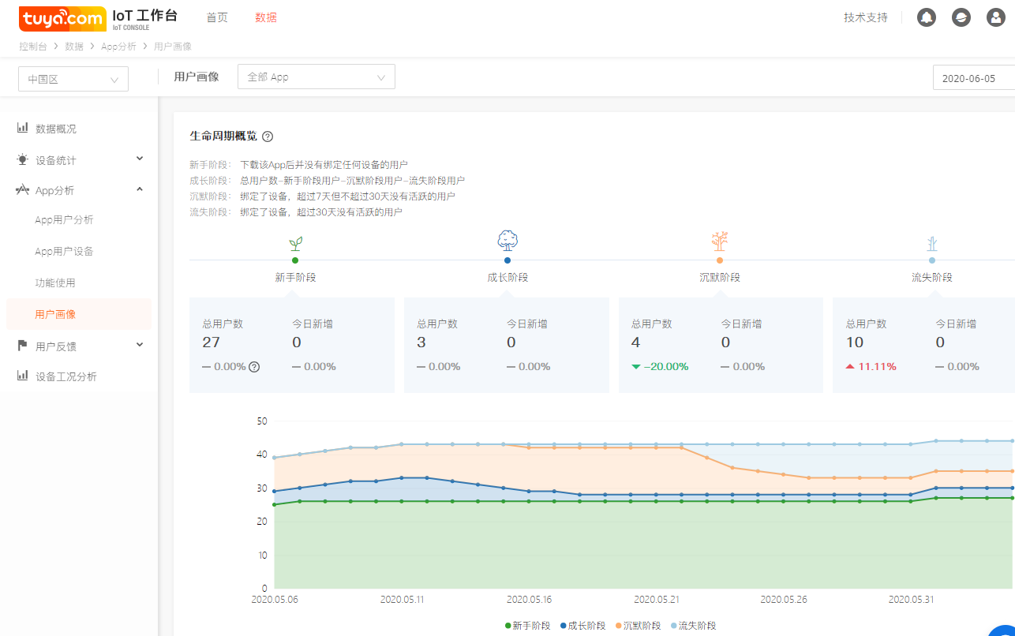This screenshot has height=636, width=1015.
Task: Click the blue chat bubble at bottom right
Action: [1004, 630]
